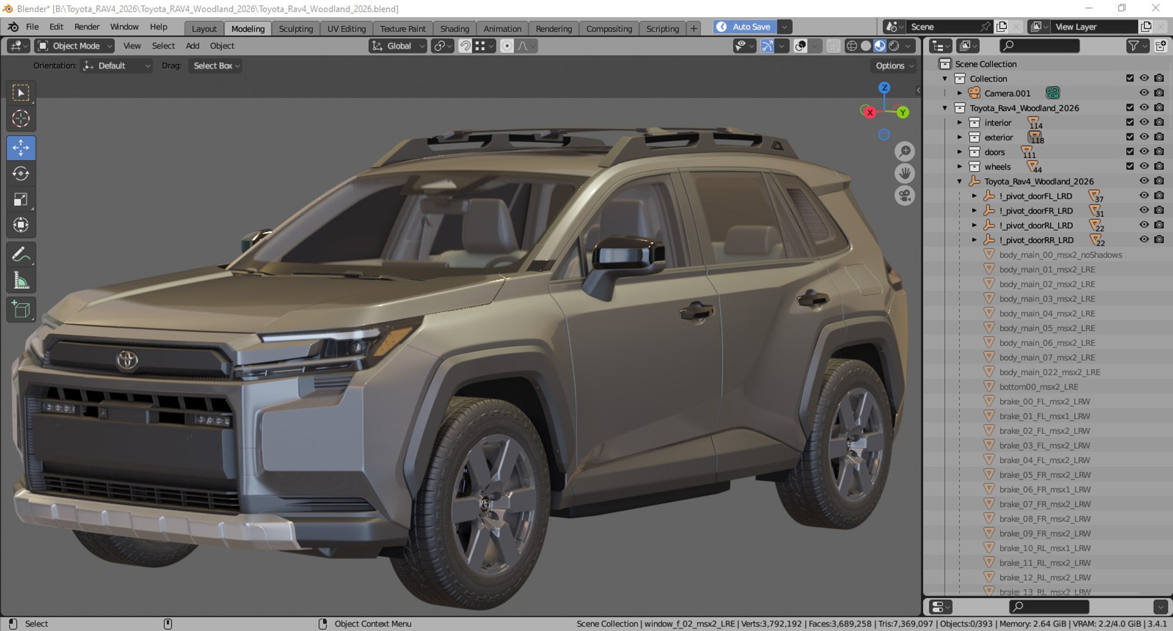Uncheck the interior collection checkbox
This screenshot has width=1173, height=631.
[x=1130, y=122]
